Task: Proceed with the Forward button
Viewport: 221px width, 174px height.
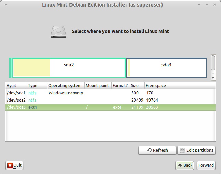Action: tap(206, 165)
